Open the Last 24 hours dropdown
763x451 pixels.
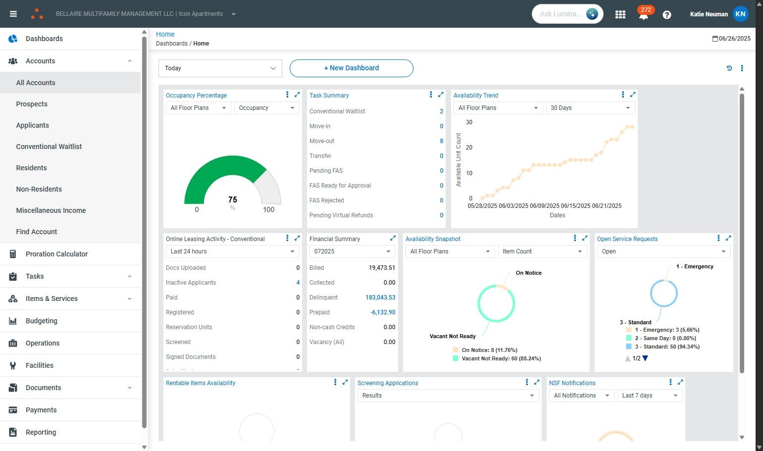(x=232, y=251)
